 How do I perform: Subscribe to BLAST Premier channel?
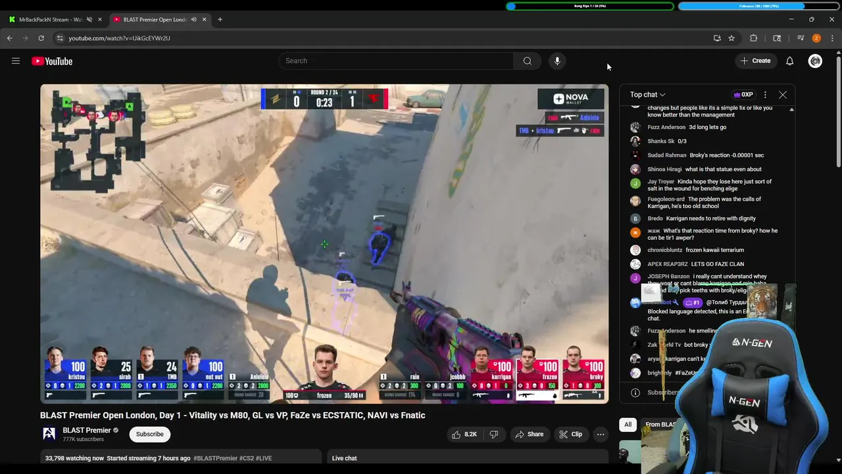coord(150,434)
